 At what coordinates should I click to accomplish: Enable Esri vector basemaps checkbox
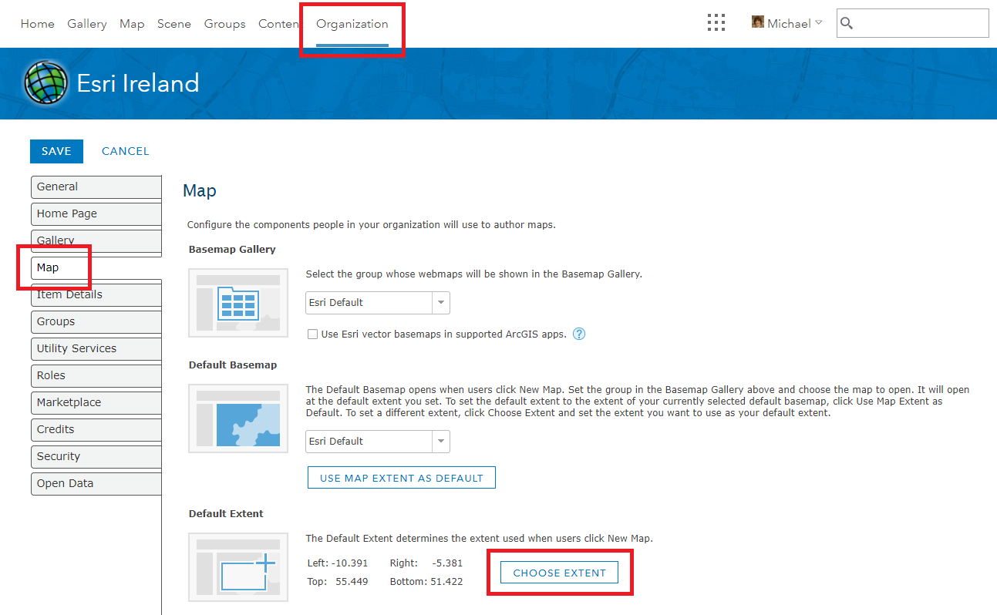click(312, 334)
